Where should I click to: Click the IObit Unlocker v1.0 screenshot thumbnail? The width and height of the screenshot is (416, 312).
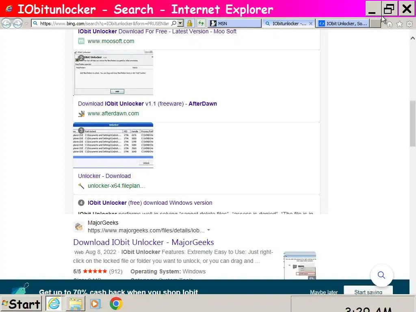[x=113, y=73]
